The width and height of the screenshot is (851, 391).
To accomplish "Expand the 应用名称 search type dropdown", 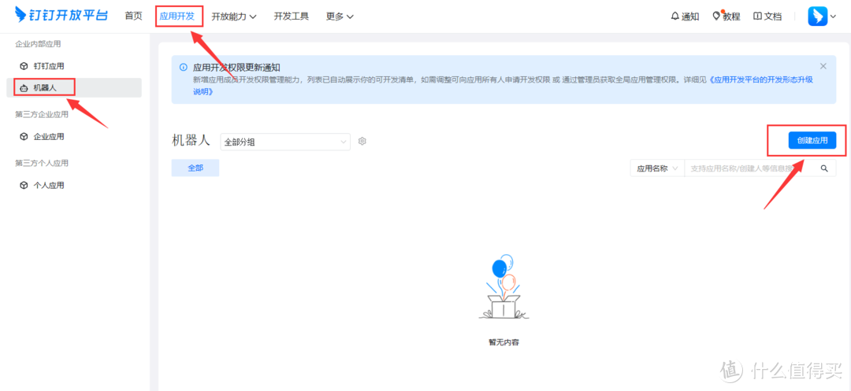I will point(656,168).
